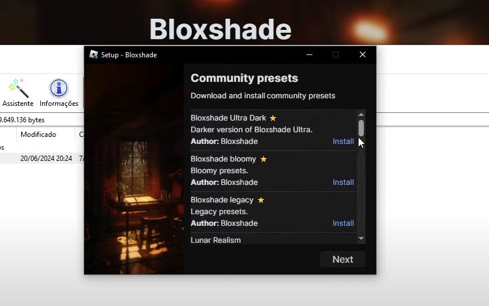489x306 pixels.
Task: Close the Bloxshade setup window
Action: pos(363,54)
